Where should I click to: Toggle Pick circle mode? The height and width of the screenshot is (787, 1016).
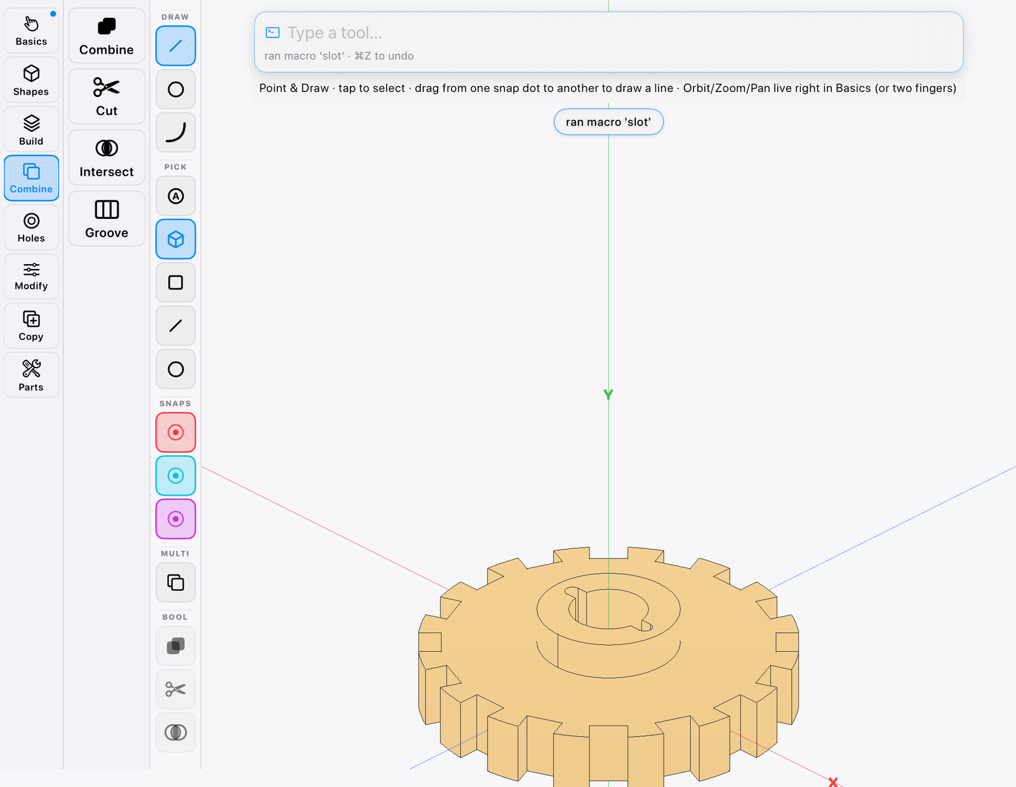coord(176,369)
